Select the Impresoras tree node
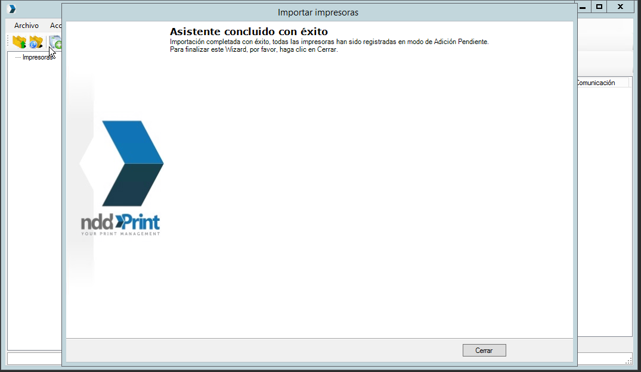This screenshot has width=641, height=372. click(x=37, y=58)
